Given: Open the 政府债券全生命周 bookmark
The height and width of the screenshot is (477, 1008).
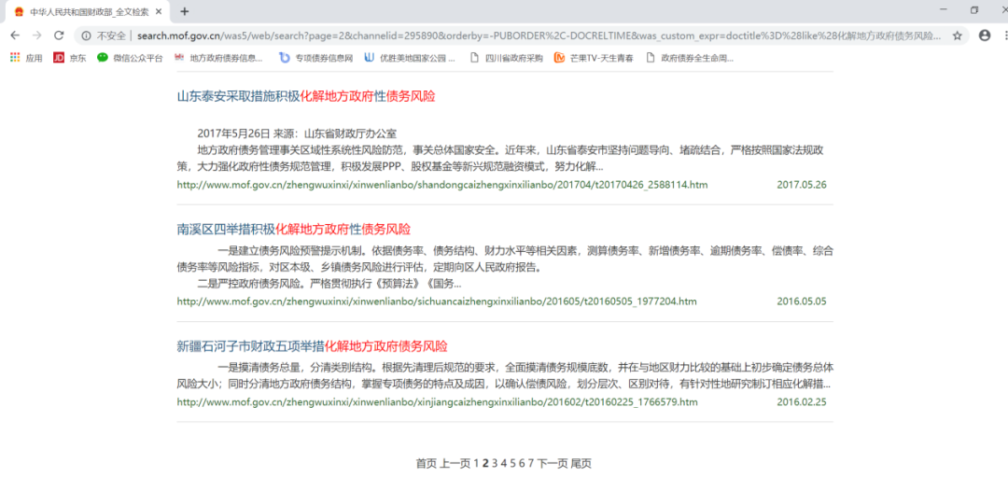Looking at the screenshot, I should [x=689, y=58].
